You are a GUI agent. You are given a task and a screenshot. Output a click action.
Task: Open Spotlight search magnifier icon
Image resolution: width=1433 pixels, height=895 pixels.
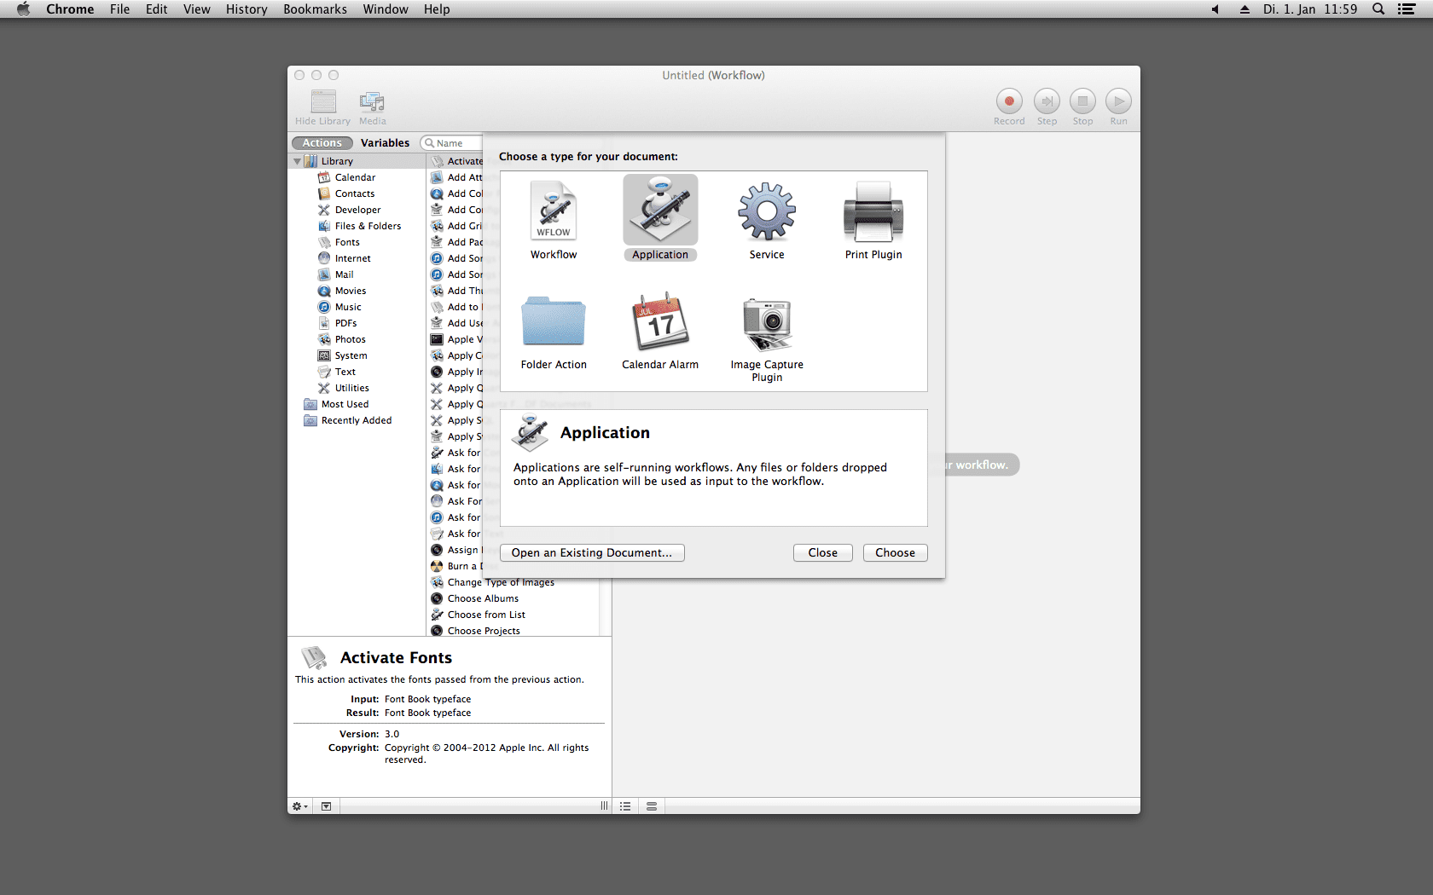point(1378,9)
